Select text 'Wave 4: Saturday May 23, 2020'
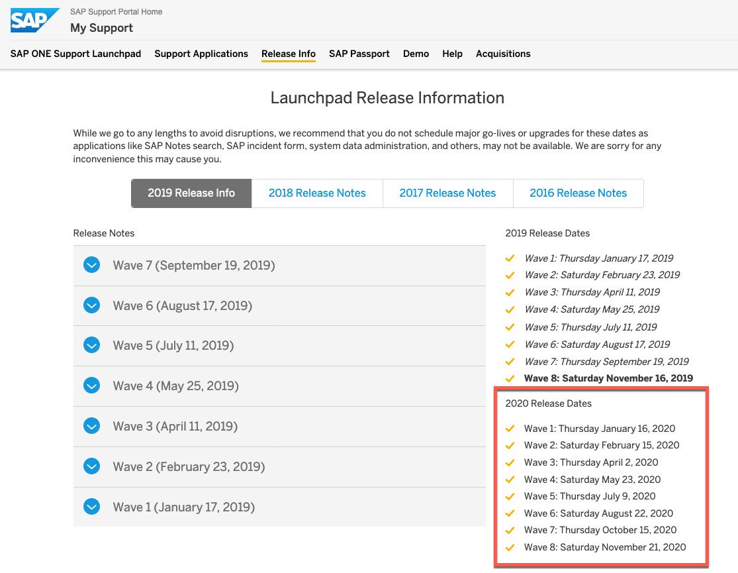Screen dimensions: 738x573 [x=592, y=479]
